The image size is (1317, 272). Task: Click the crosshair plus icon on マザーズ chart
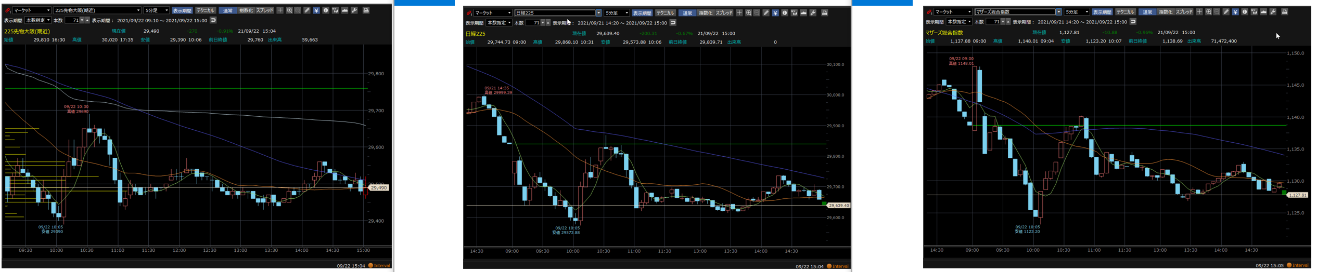pos(1199,12)
